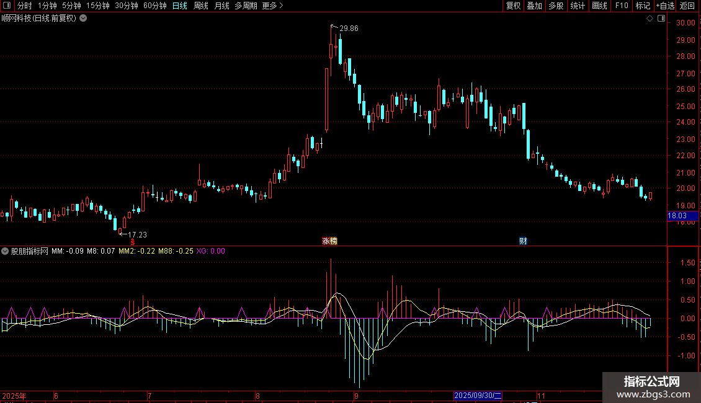Toggle the right side panel icon
The image size is (701, 403).
pyautogui.click(x=661, y=19)
